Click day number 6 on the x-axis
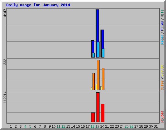Image resolution: width=166 pixels, height=130 pixels. pyautogui.click(x=35, y=126)
